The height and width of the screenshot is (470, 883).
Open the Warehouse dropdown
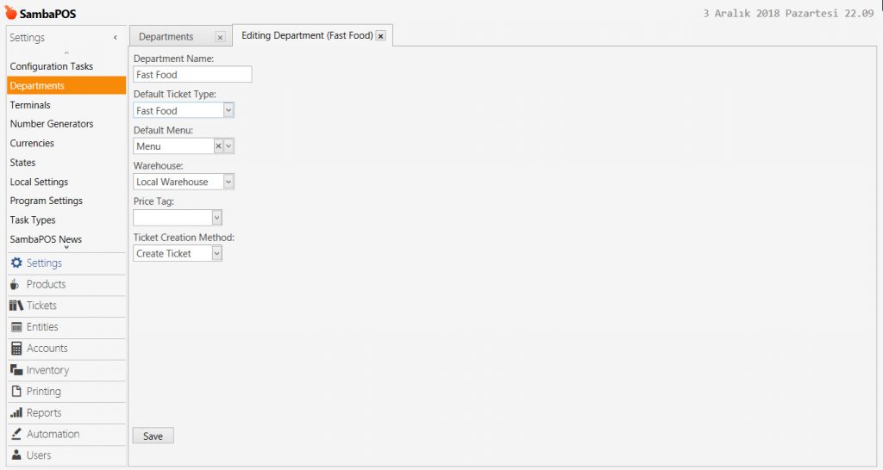click(229, 182)
